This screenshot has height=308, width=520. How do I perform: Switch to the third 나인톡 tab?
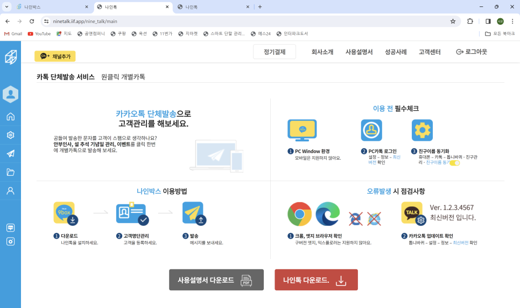coord(213,7)
